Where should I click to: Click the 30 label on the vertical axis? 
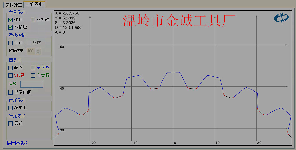(x=62, y=130)
